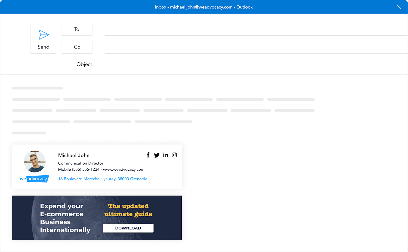Click the Mobile (555) 555-1234 phone number

coord(79,169)
